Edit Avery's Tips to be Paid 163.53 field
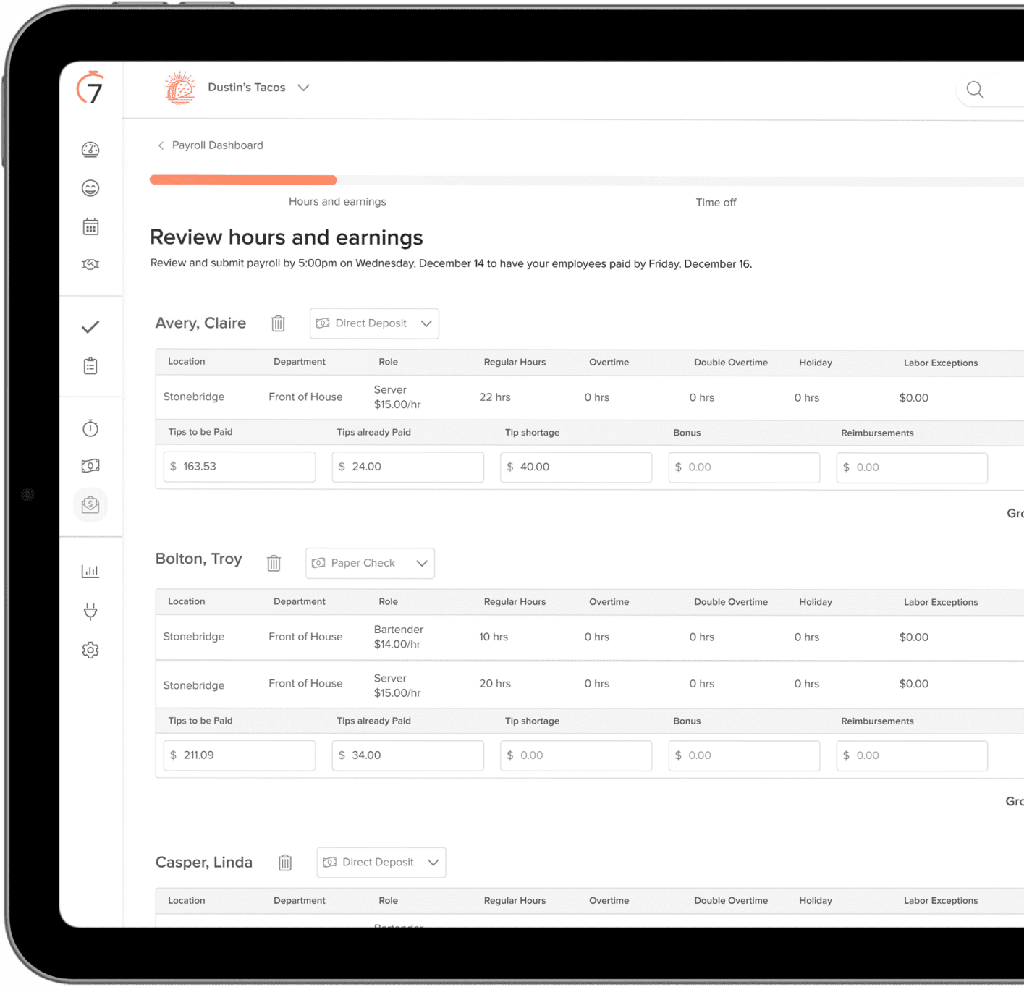1024x987 pixels. pos(240,467)
